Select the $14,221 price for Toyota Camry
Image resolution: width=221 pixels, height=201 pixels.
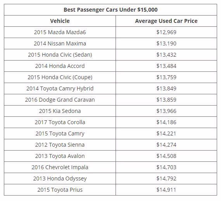click(x=166, y=133)
